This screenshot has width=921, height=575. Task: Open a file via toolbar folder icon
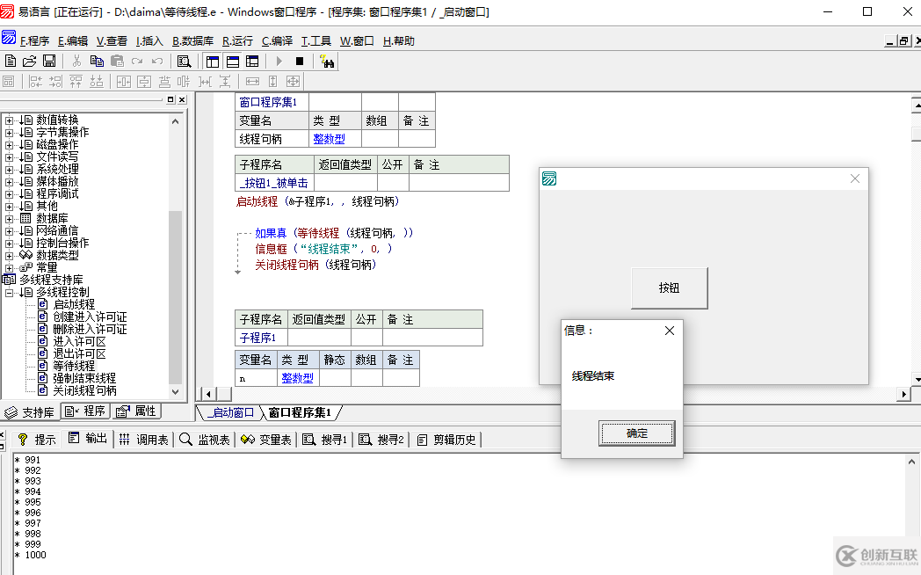(x=30, y=61)
